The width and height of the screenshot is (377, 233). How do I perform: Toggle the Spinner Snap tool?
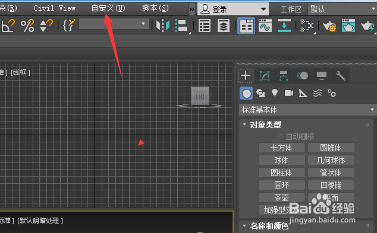click(46, 25)
